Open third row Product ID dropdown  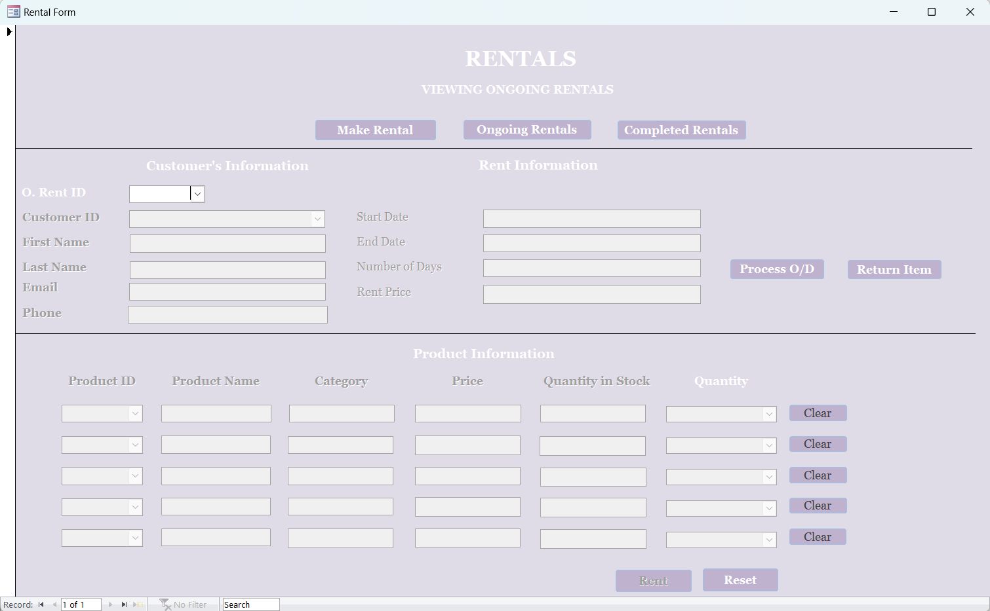click(x=135, y=476)
